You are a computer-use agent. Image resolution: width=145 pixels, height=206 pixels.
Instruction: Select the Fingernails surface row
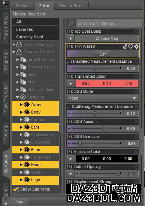(x=35, y=157)
